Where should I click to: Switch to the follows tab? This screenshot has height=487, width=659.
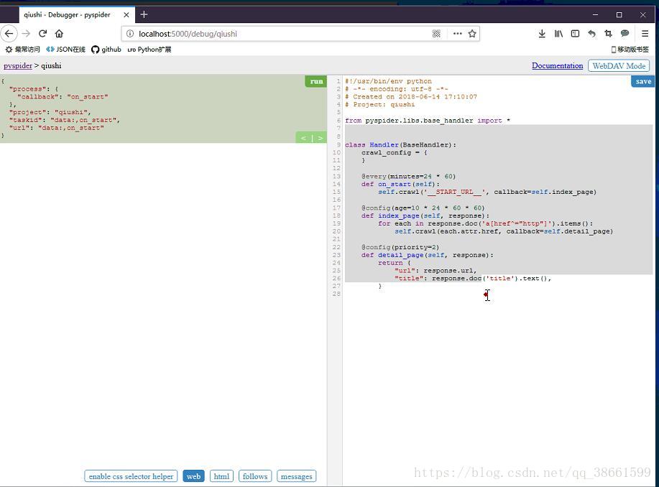pyautogui.click(x=255, y=476)
